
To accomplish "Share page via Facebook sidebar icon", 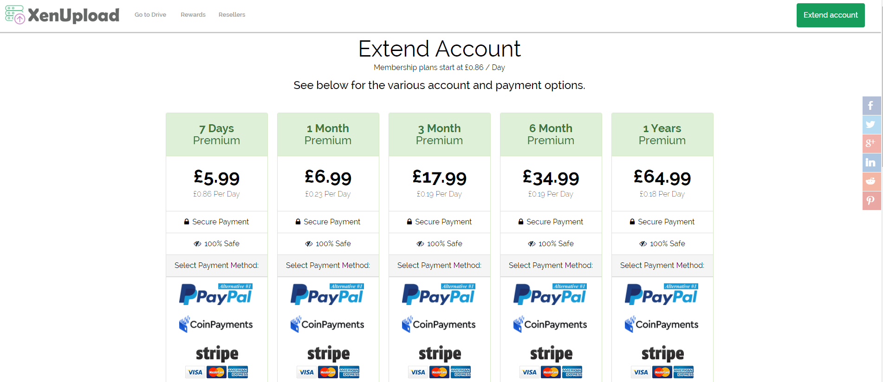I will [x=871, y=106].
